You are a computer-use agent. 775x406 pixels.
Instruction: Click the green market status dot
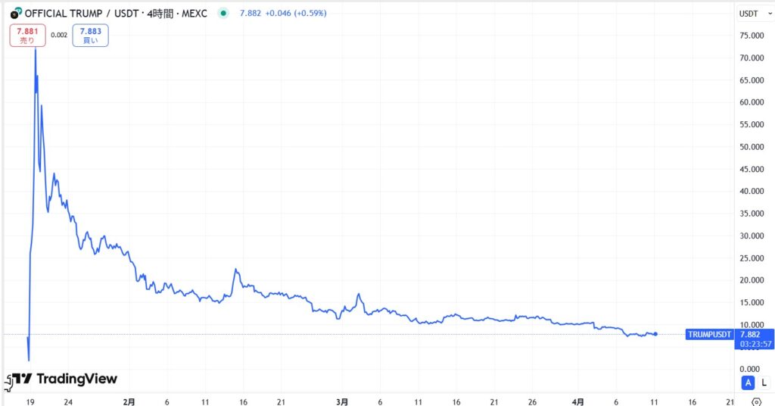coord(223,13)
